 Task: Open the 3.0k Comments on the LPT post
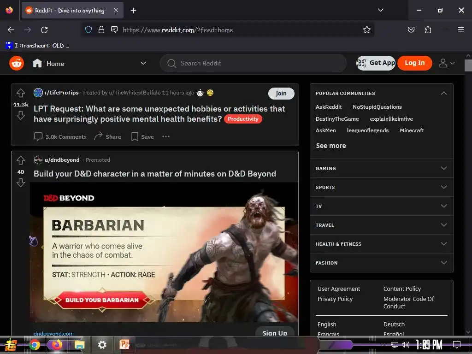(x=60, y=136)
